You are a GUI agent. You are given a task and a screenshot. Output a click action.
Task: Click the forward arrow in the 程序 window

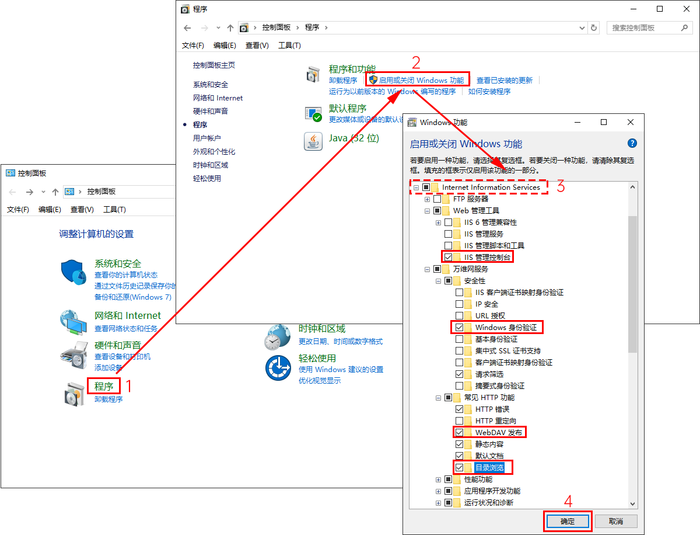[x=205, y=27]
